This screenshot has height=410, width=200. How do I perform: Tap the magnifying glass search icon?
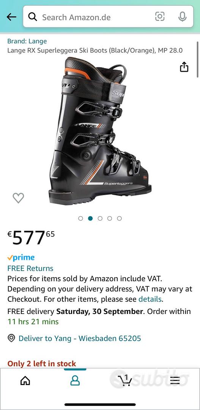coord(33,17)
